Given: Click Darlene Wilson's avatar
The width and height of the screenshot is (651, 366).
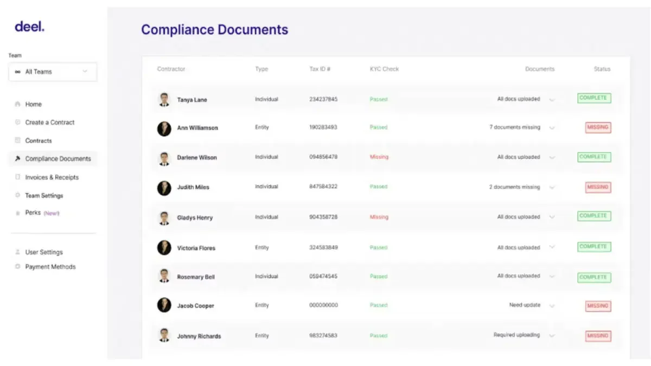Looking at the screenshot, I should (164, 158).
